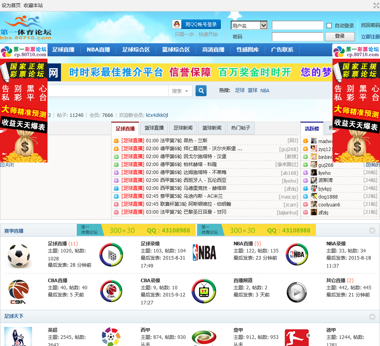Click hot search term 篮球
The image size is (380, 346).
[x=252, y=90]
